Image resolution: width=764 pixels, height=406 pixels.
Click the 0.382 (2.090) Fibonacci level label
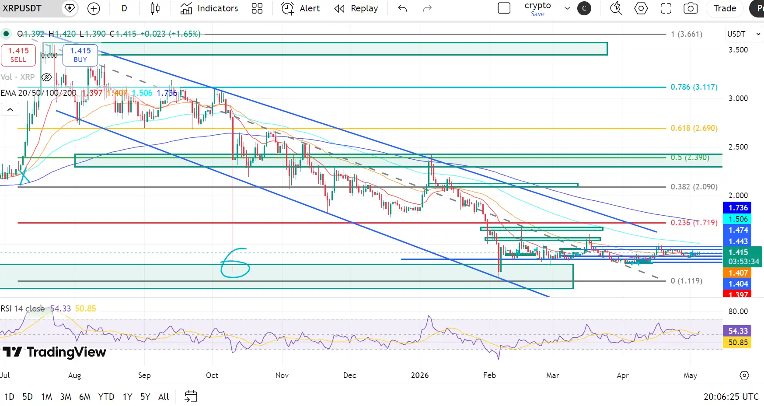(x=694, y=187)
